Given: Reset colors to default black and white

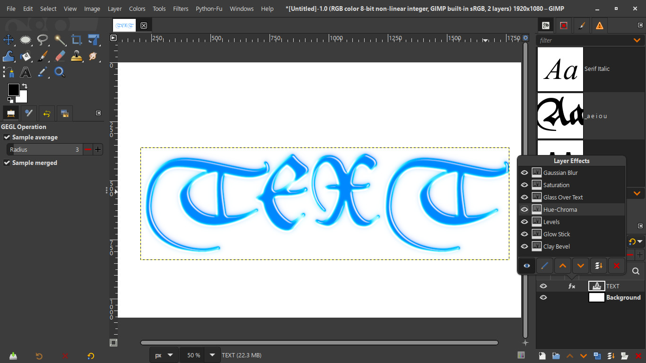Looking at the screenshot, I should point(10,100).
